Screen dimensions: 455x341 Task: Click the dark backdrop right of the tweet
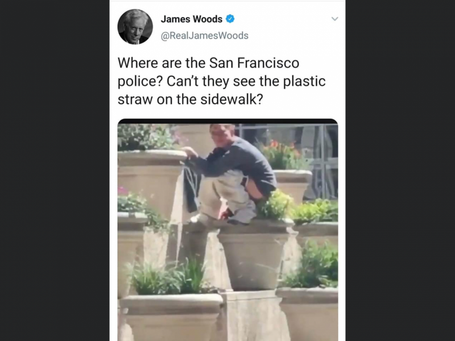coord(400,170)
